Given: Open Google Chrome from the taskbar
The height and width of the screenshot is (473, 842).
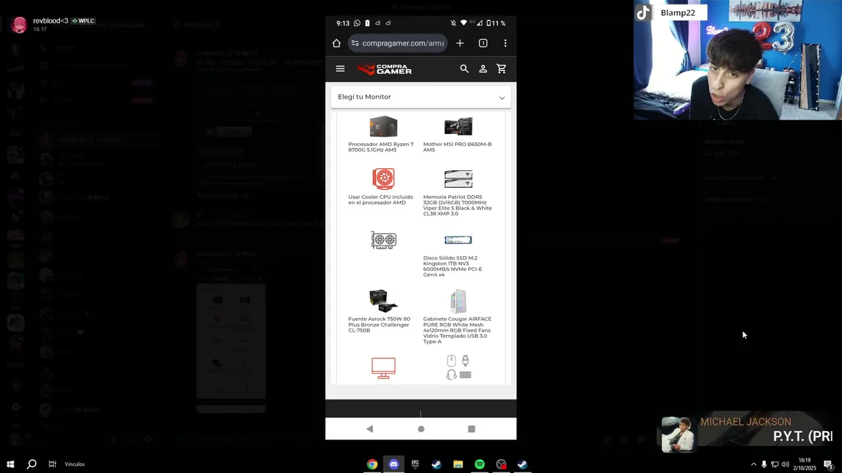Looking at the screenshot, I should [372, 464].
